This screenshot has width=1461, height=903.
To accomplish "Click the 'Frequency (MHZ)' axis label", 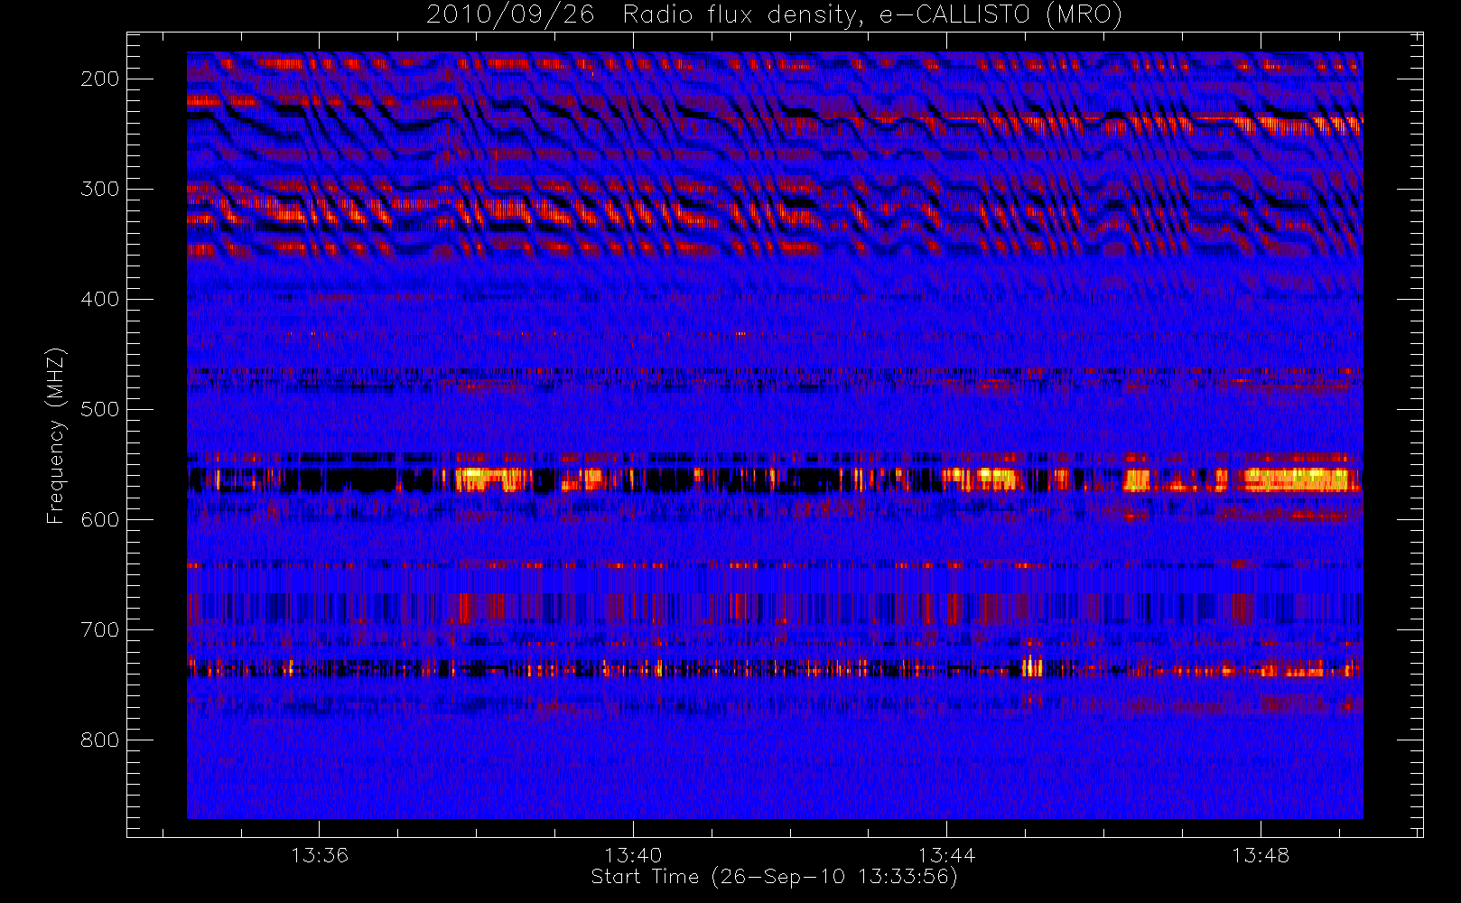I will [56, 435].
